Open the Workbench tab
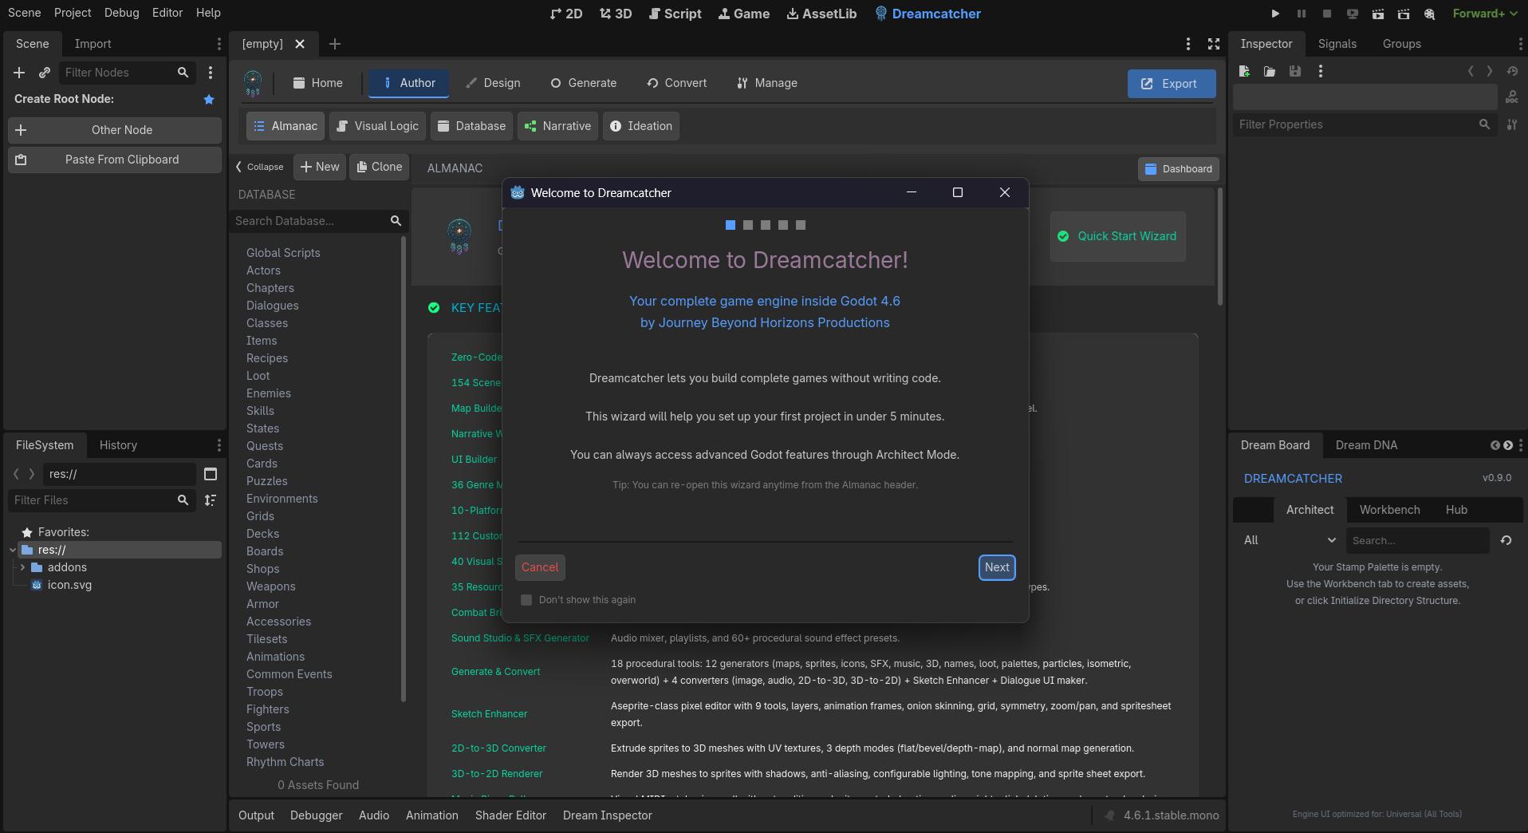The width and height of the screenshot is (1528, 833). [1389, 510]
